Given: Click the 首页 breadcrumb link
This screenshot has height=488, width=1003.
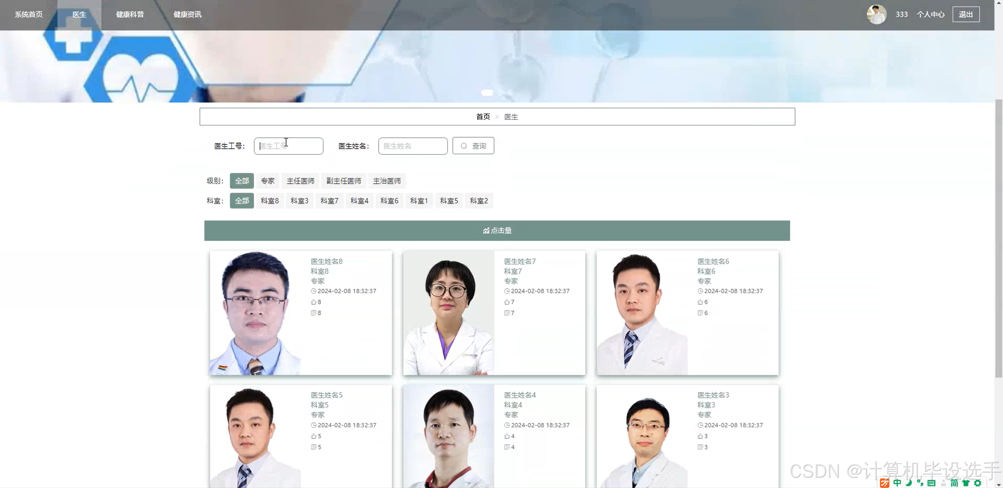Looking at the screenshot, I should pos(483,117).
